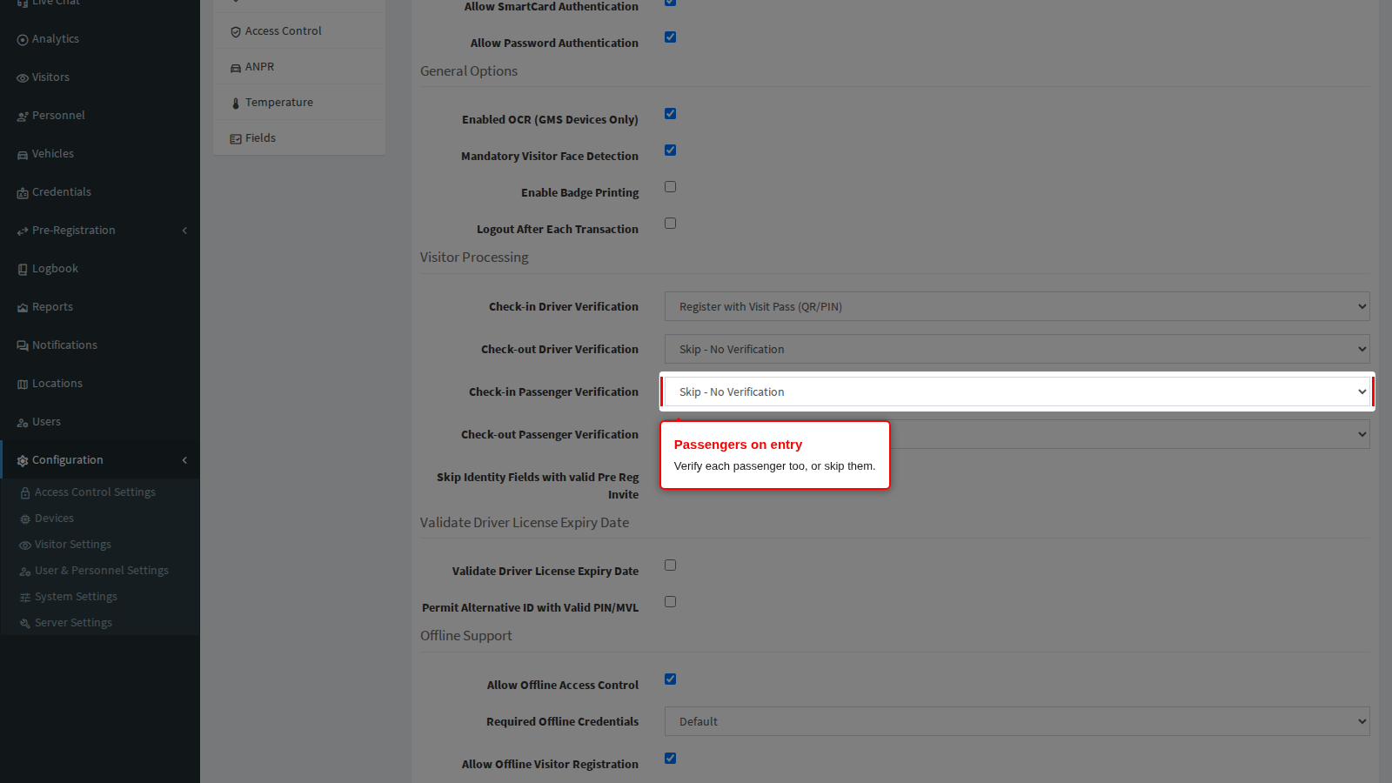Screen dimensions: 1392x783
Task: Click the Visitors eye icon in sidebar
Action: [23, 78]
